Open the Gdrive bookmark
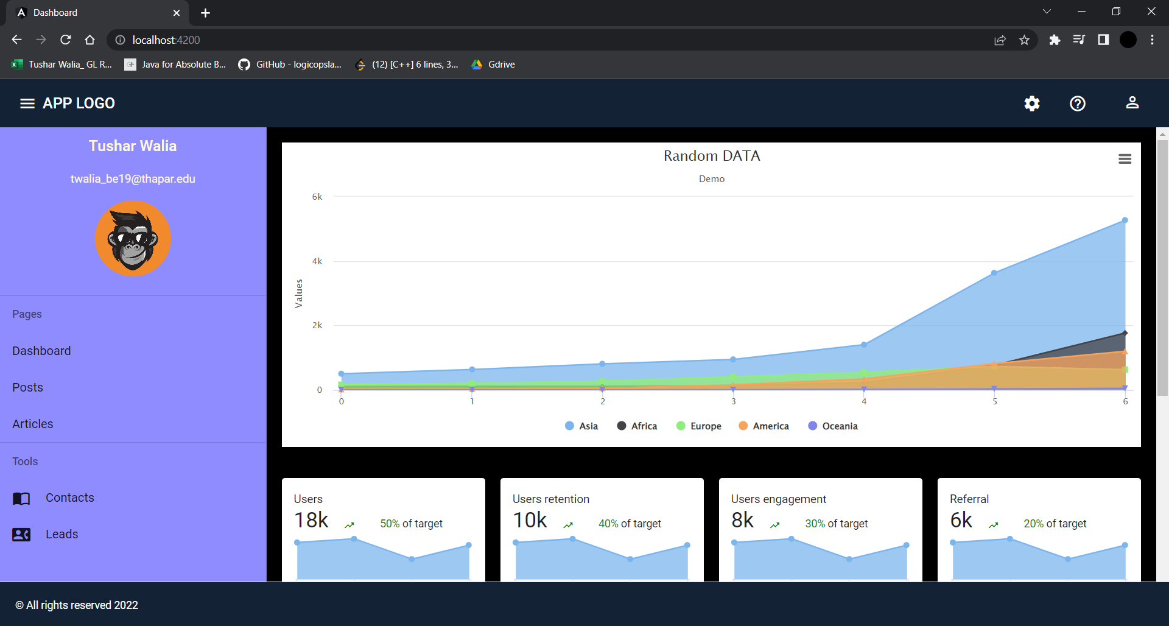The height and width of the screenshot is (626, 1169). [493, 65]
